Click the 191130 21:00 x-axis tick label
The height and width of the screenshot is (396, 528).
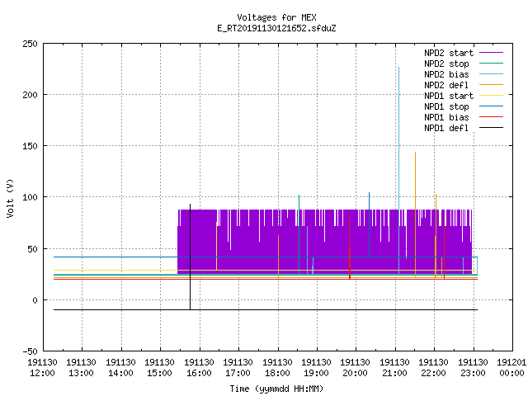[x=395, y=368]
